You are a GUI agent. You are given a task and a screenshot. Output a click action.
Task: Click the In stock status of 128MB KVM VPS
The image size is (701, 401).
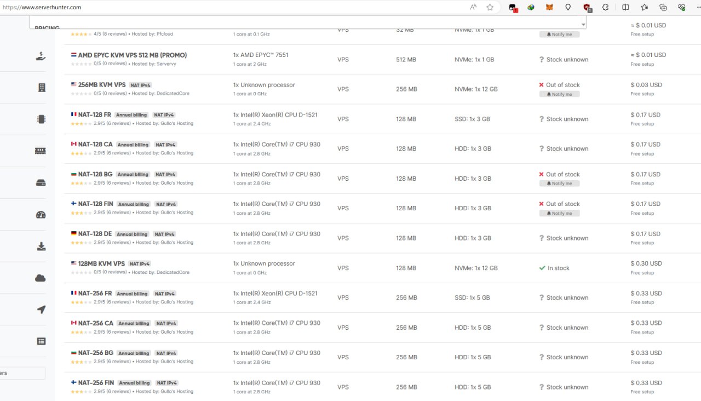click(554, 268)
